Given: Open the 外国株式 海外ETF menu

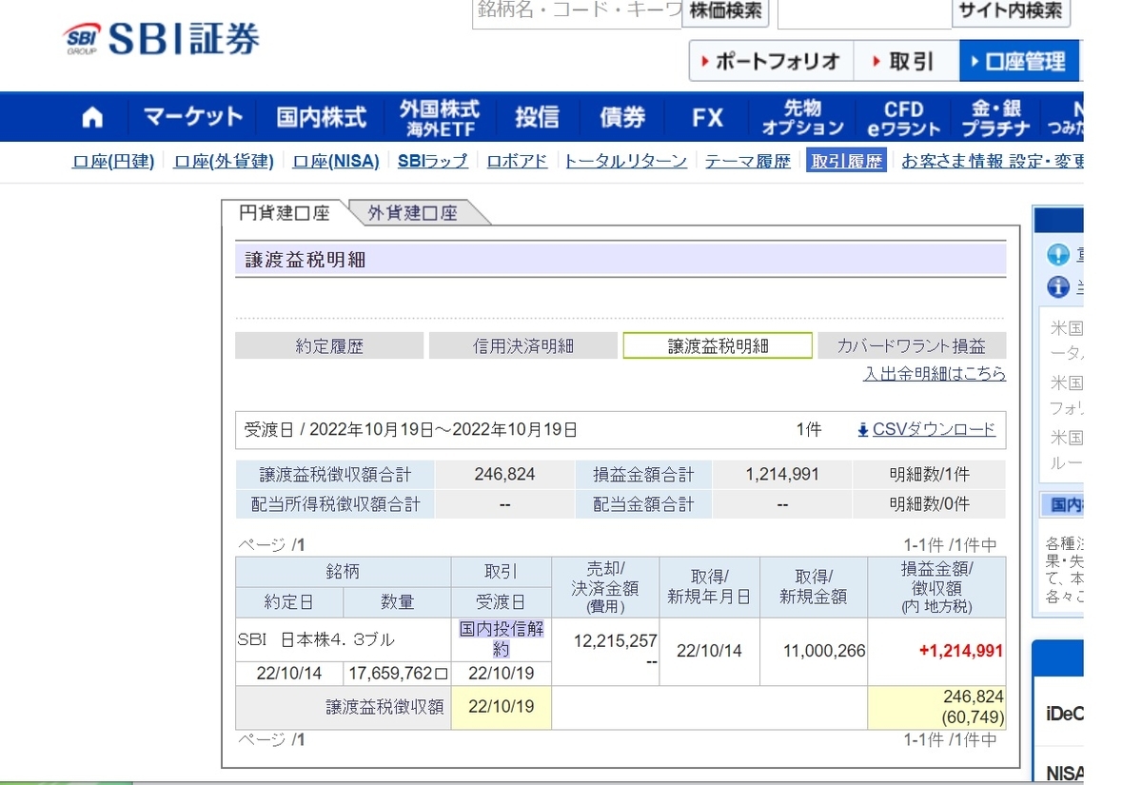Looking at the screenshot, I should point(440,118).
